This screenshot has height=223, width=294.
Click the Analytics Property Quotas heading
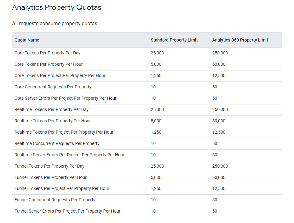[56, 7]
